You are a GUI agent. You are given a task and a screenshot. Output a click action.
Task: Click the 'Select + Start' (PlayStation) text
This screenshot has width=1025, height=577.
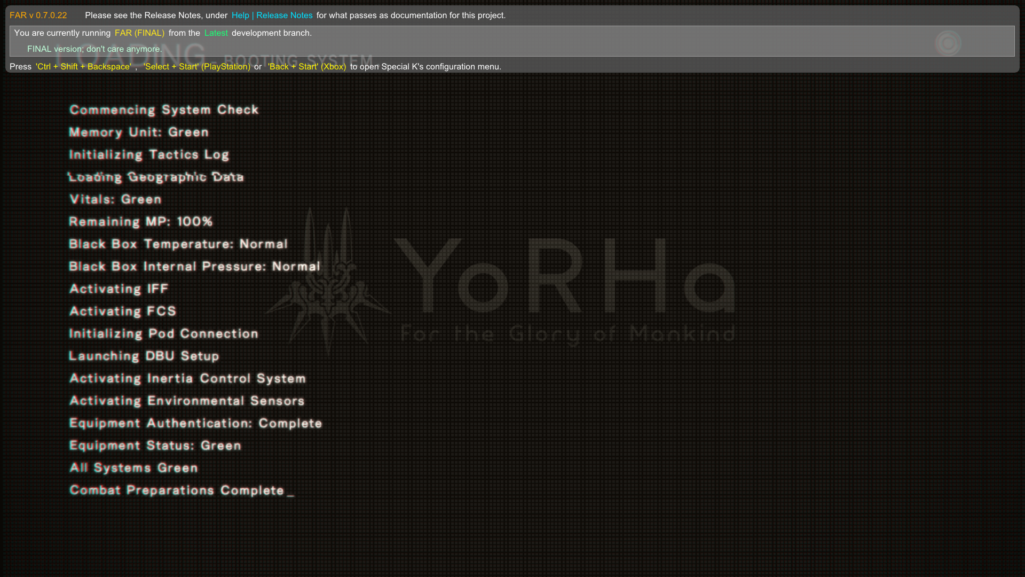[196, 67]
